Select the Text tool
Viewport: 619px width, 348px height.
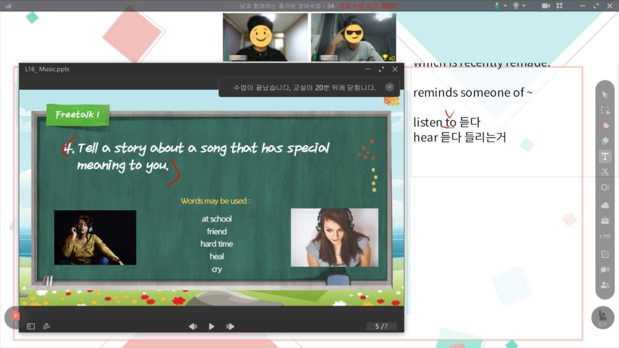point(604,156)
